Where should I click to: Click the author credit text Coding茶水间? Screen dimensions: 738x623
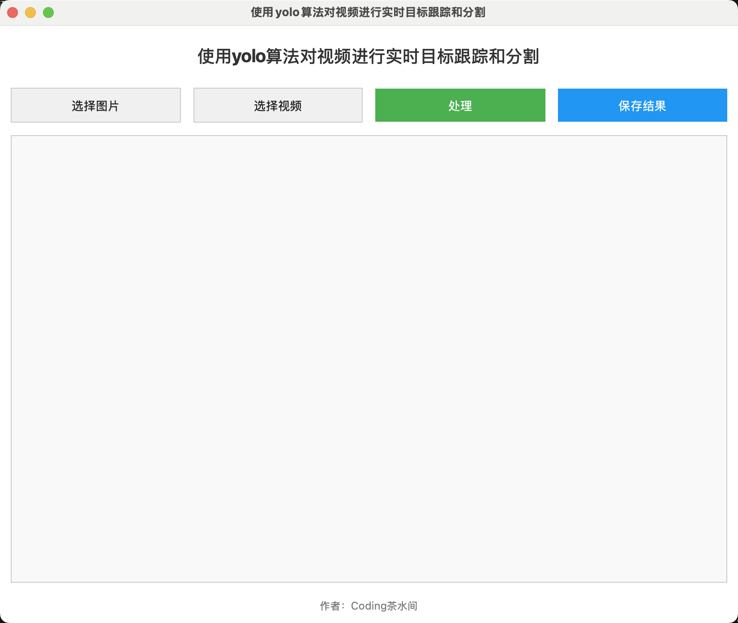pyautogui.click(x=369, y=606)
